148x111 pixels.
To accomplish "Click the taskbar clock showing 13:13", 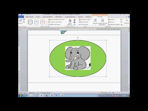I will [x=124, y=96].
